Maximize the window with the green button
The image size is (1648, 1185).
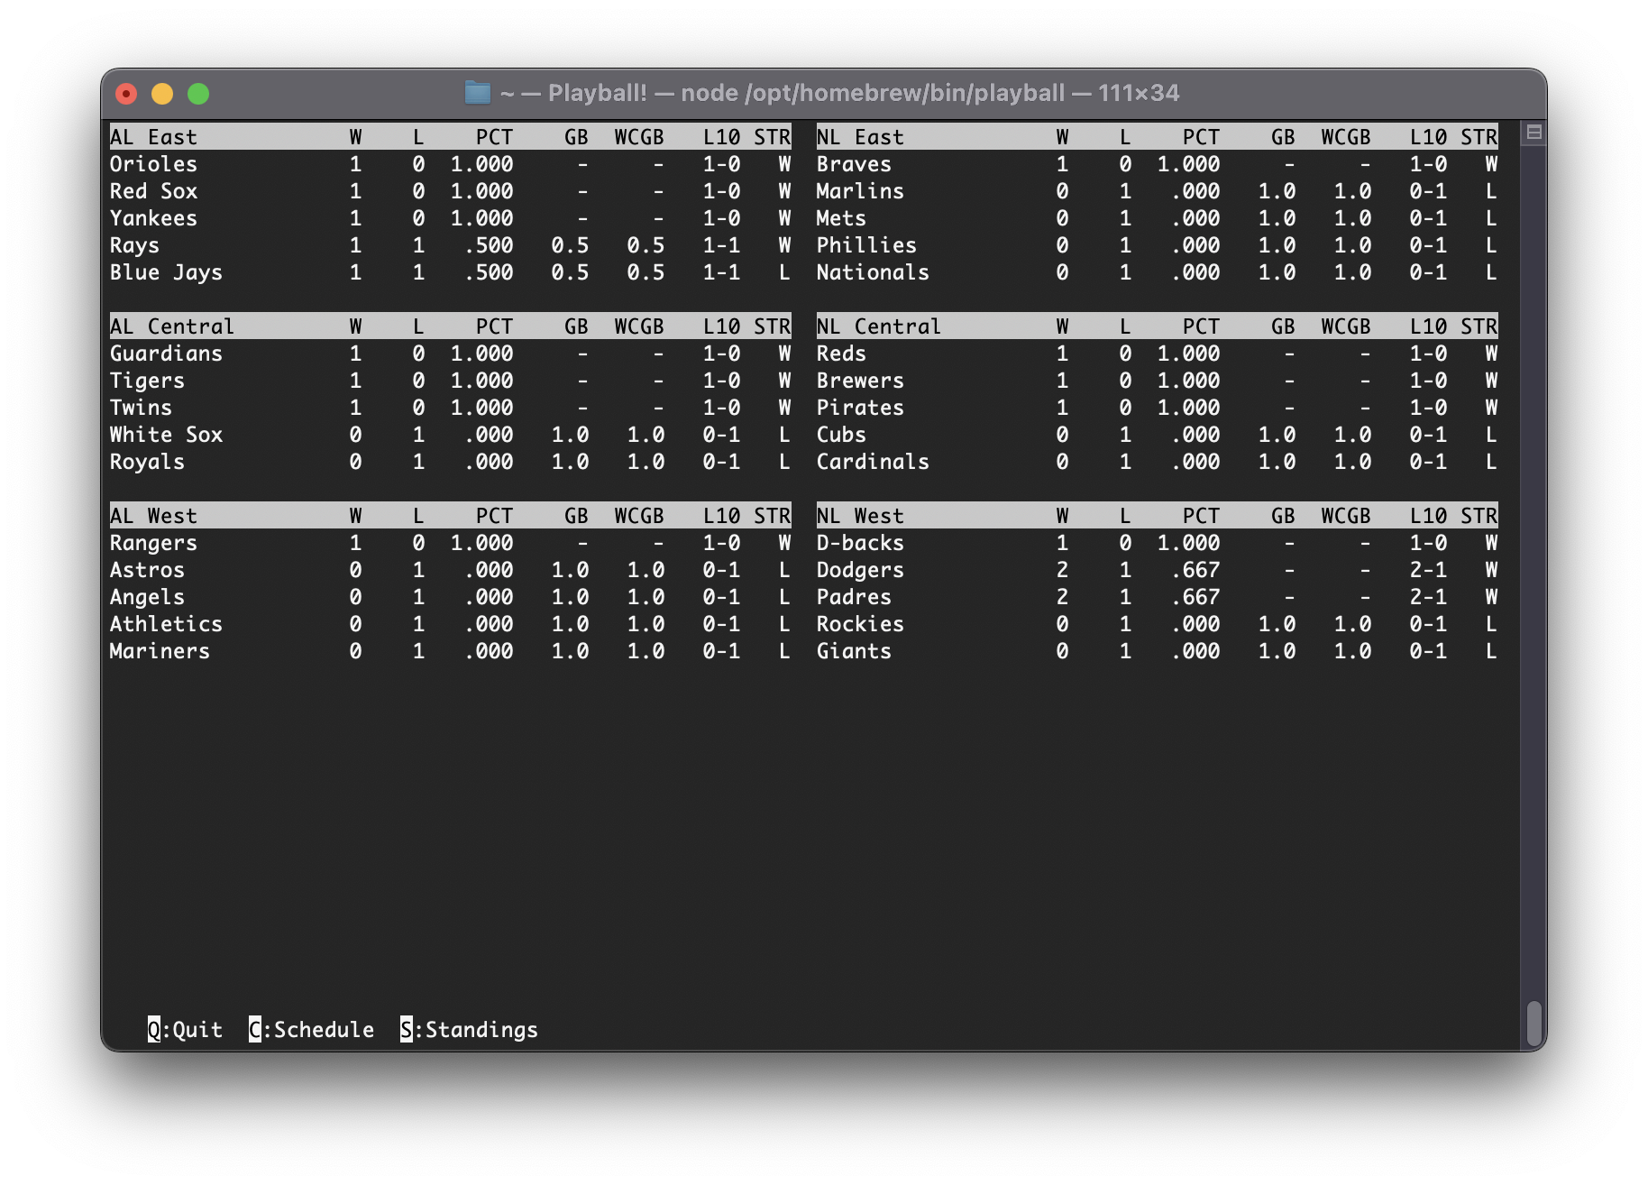tap(198, 94)
